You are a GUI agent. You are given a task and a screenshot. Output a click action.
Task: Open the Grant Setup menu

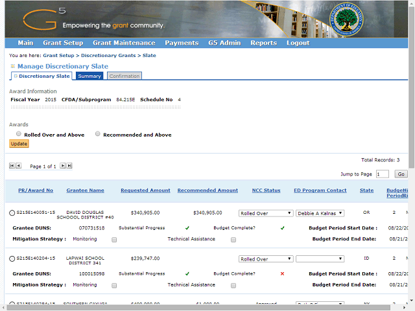(x=63, y=43)
